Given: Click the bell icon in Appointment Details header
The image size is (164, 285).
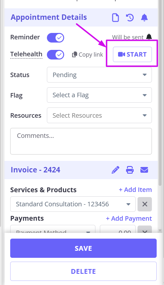Looking at the screenshot, I should pos(144,18).
